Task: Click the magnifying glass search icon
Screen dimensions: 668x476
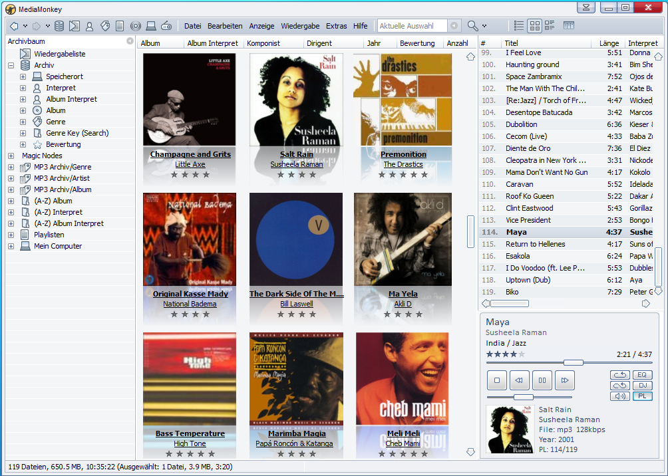Action: pos(472,26)
